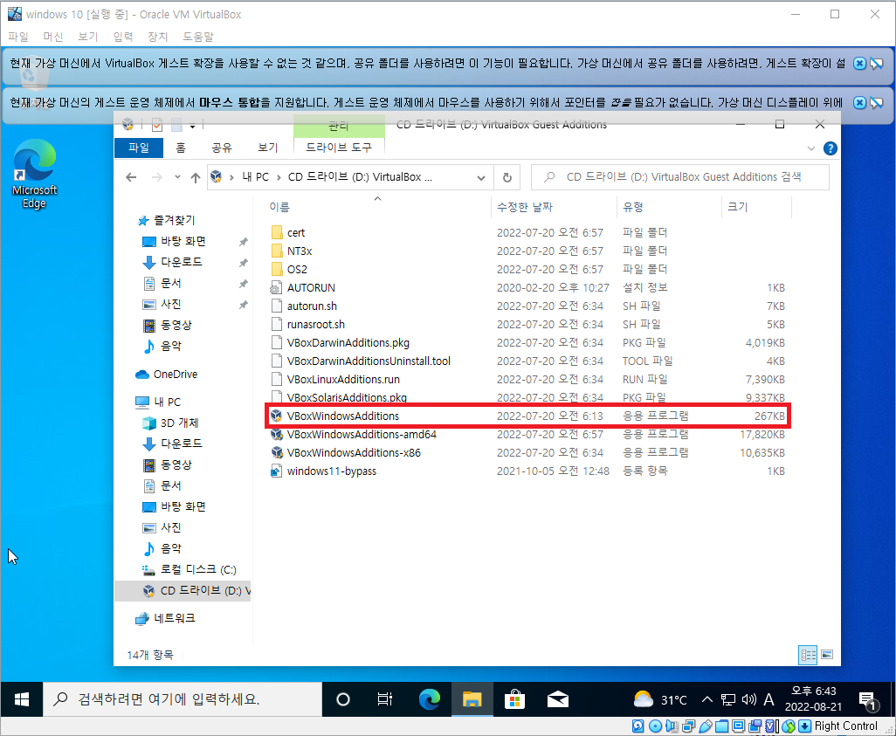
Task: Click the volume speaker tray icon
Action: point(748,699)
